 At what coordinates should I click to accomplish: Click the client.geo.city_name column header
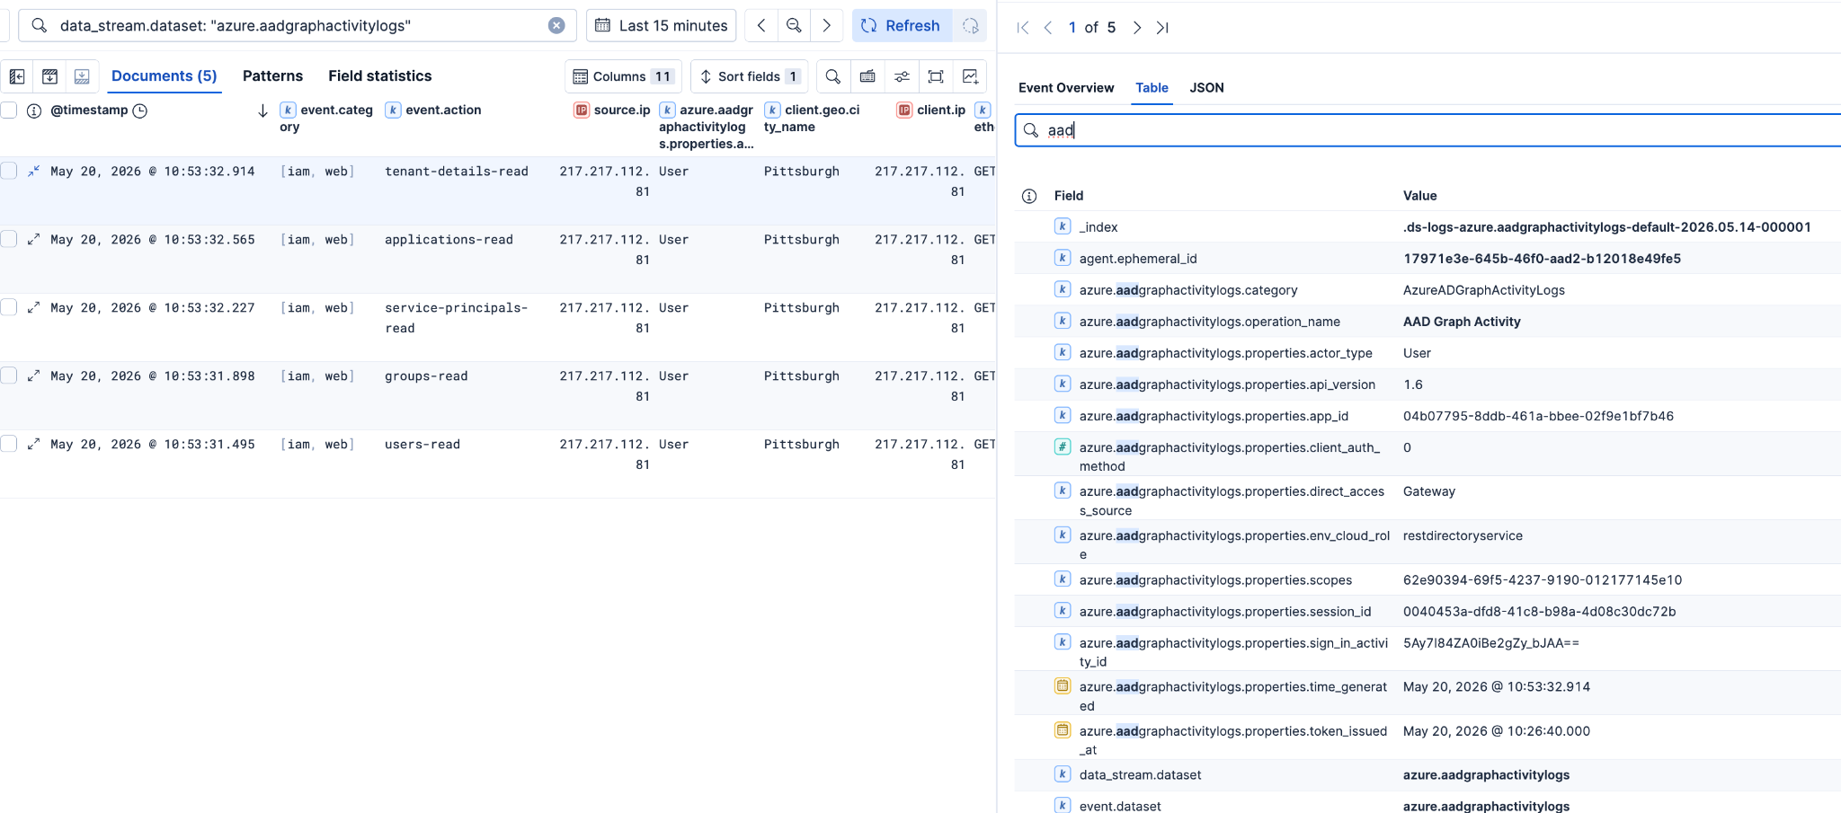(x=813, y=119)
